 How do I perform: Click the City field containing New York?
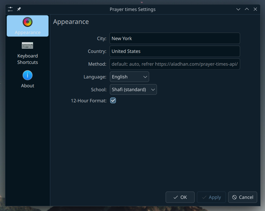click(x=175, y=38)
